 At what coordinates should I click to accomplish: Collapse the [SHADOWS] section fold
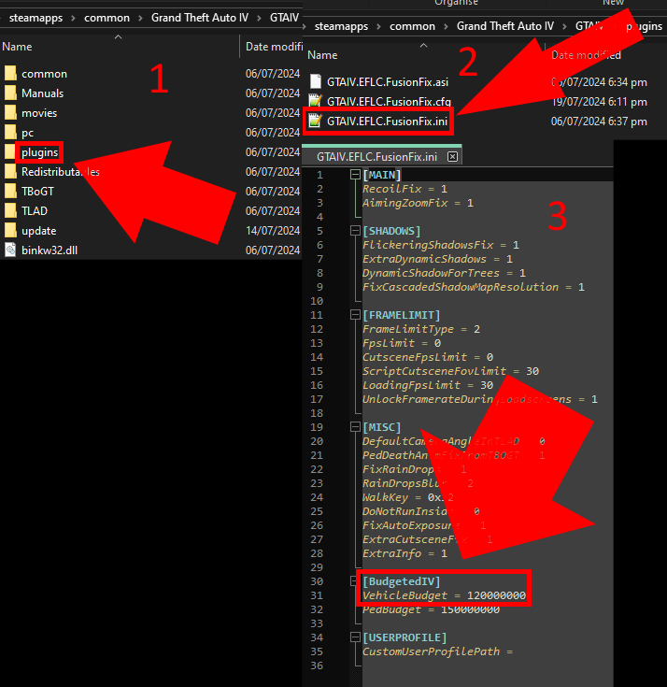pos(355,231)
